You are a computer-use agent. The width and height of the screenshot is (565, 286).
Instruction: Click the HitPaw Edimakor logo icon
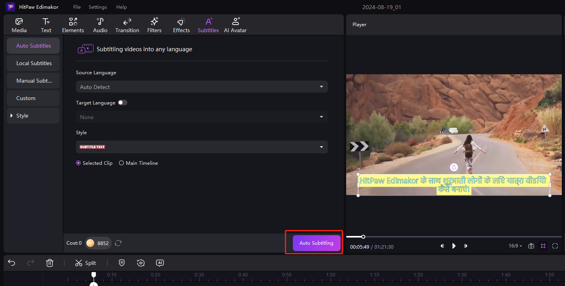(10, 7)
